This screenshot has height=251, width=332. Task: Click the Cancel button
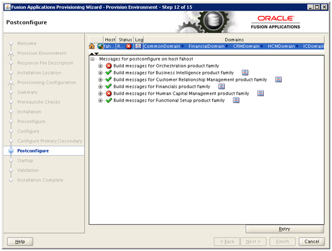tap(312, 241)
